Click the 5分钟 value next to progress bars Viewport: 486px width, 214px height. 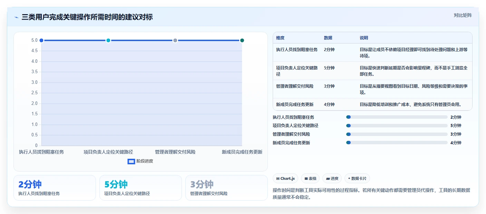(456, 126)
